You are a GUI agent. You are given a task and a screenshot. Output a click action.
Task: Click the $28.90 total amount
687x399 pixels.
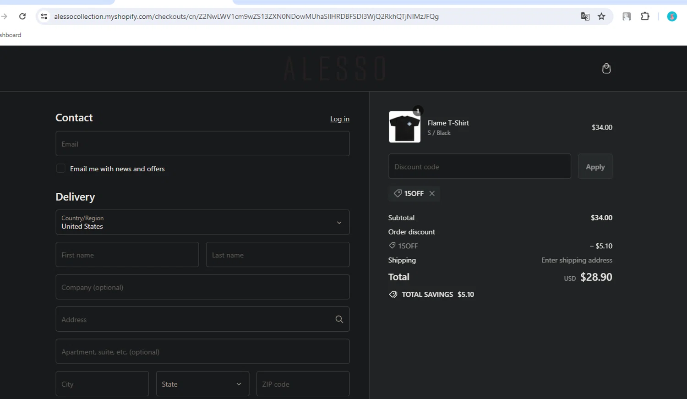596,277
